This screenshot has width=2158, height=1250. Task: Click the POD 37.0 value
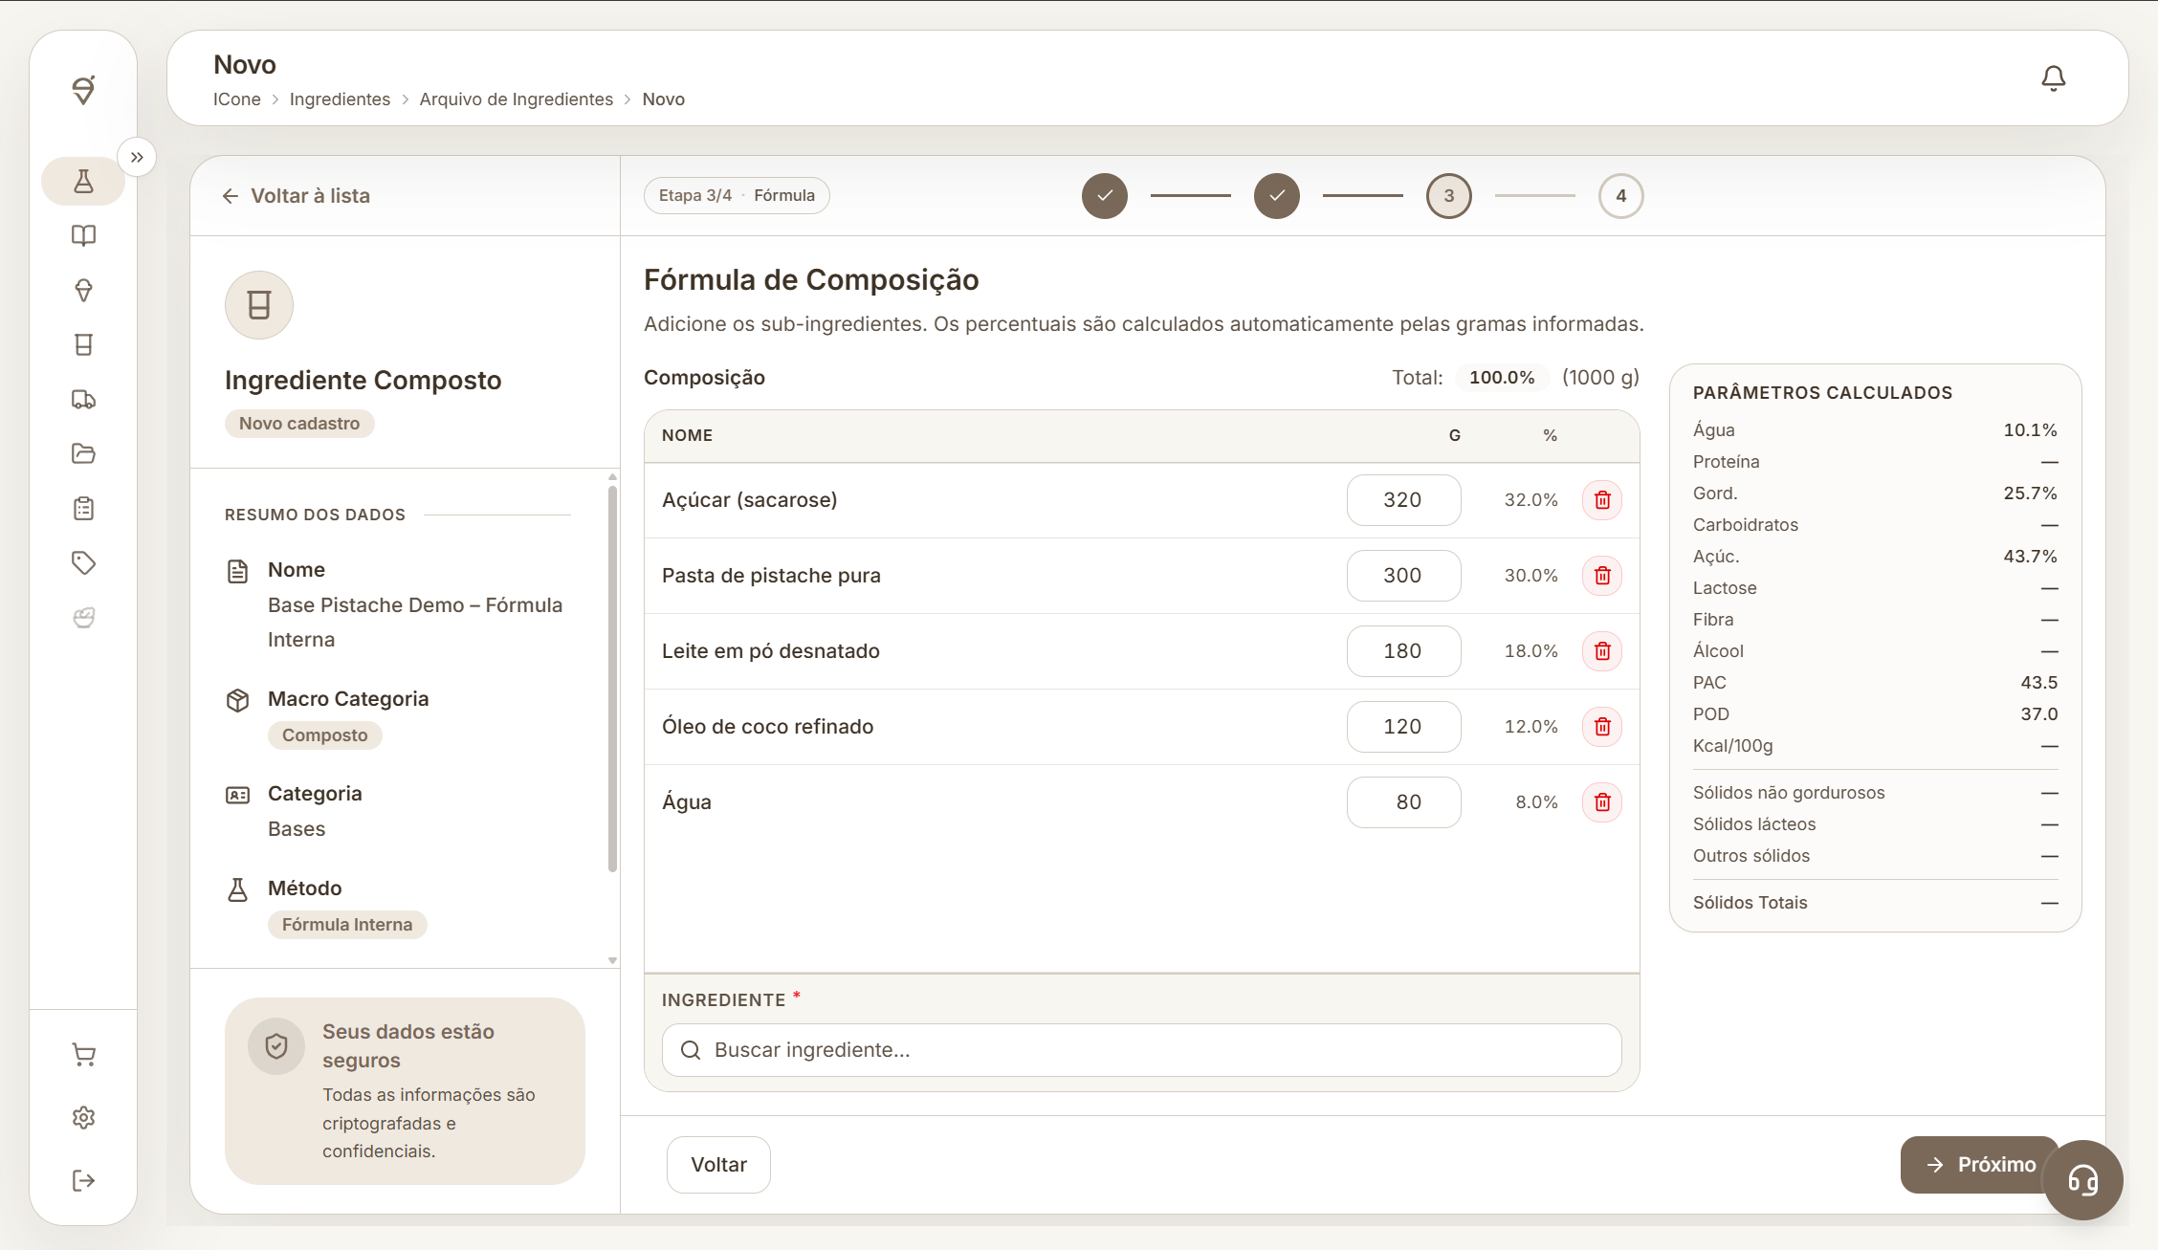point(2038,714)
